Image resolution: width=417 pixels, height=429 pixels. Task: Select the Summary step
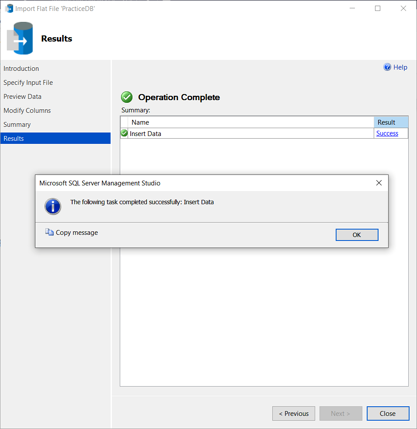pyautogui.click(x=17, y=125)
